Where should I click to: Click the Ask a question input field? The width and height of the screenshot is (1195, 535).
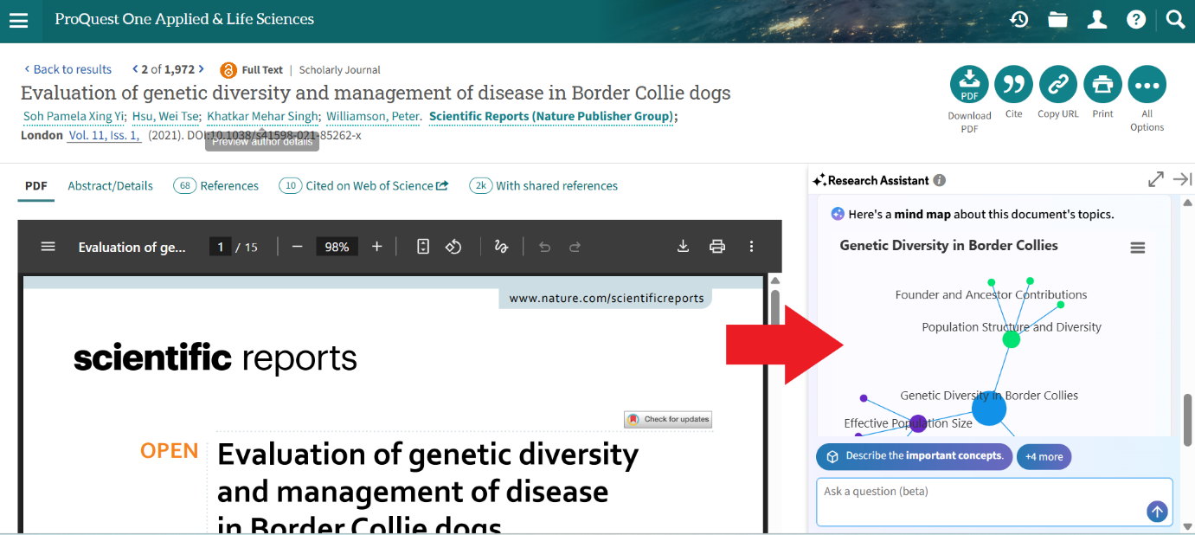pyautogui.click(x=978, y=500)
